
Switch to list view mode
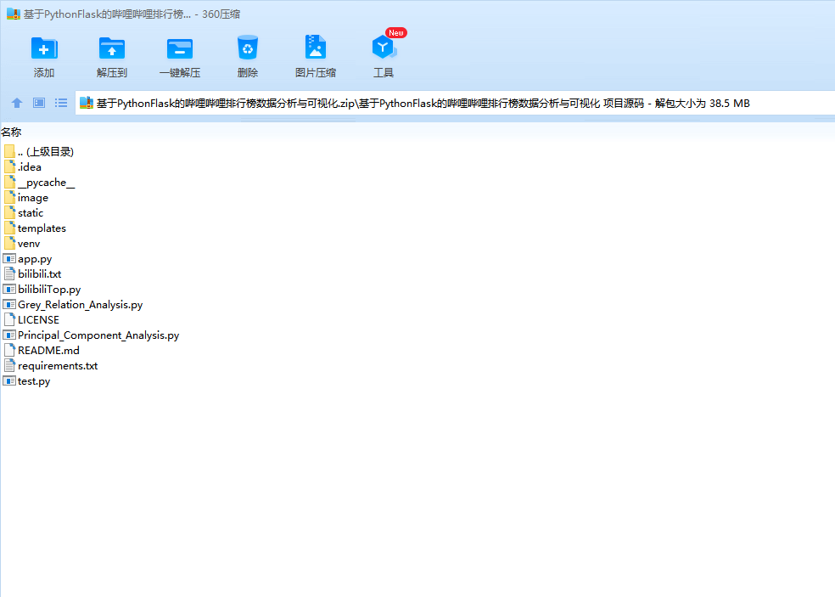click(61, 103)
